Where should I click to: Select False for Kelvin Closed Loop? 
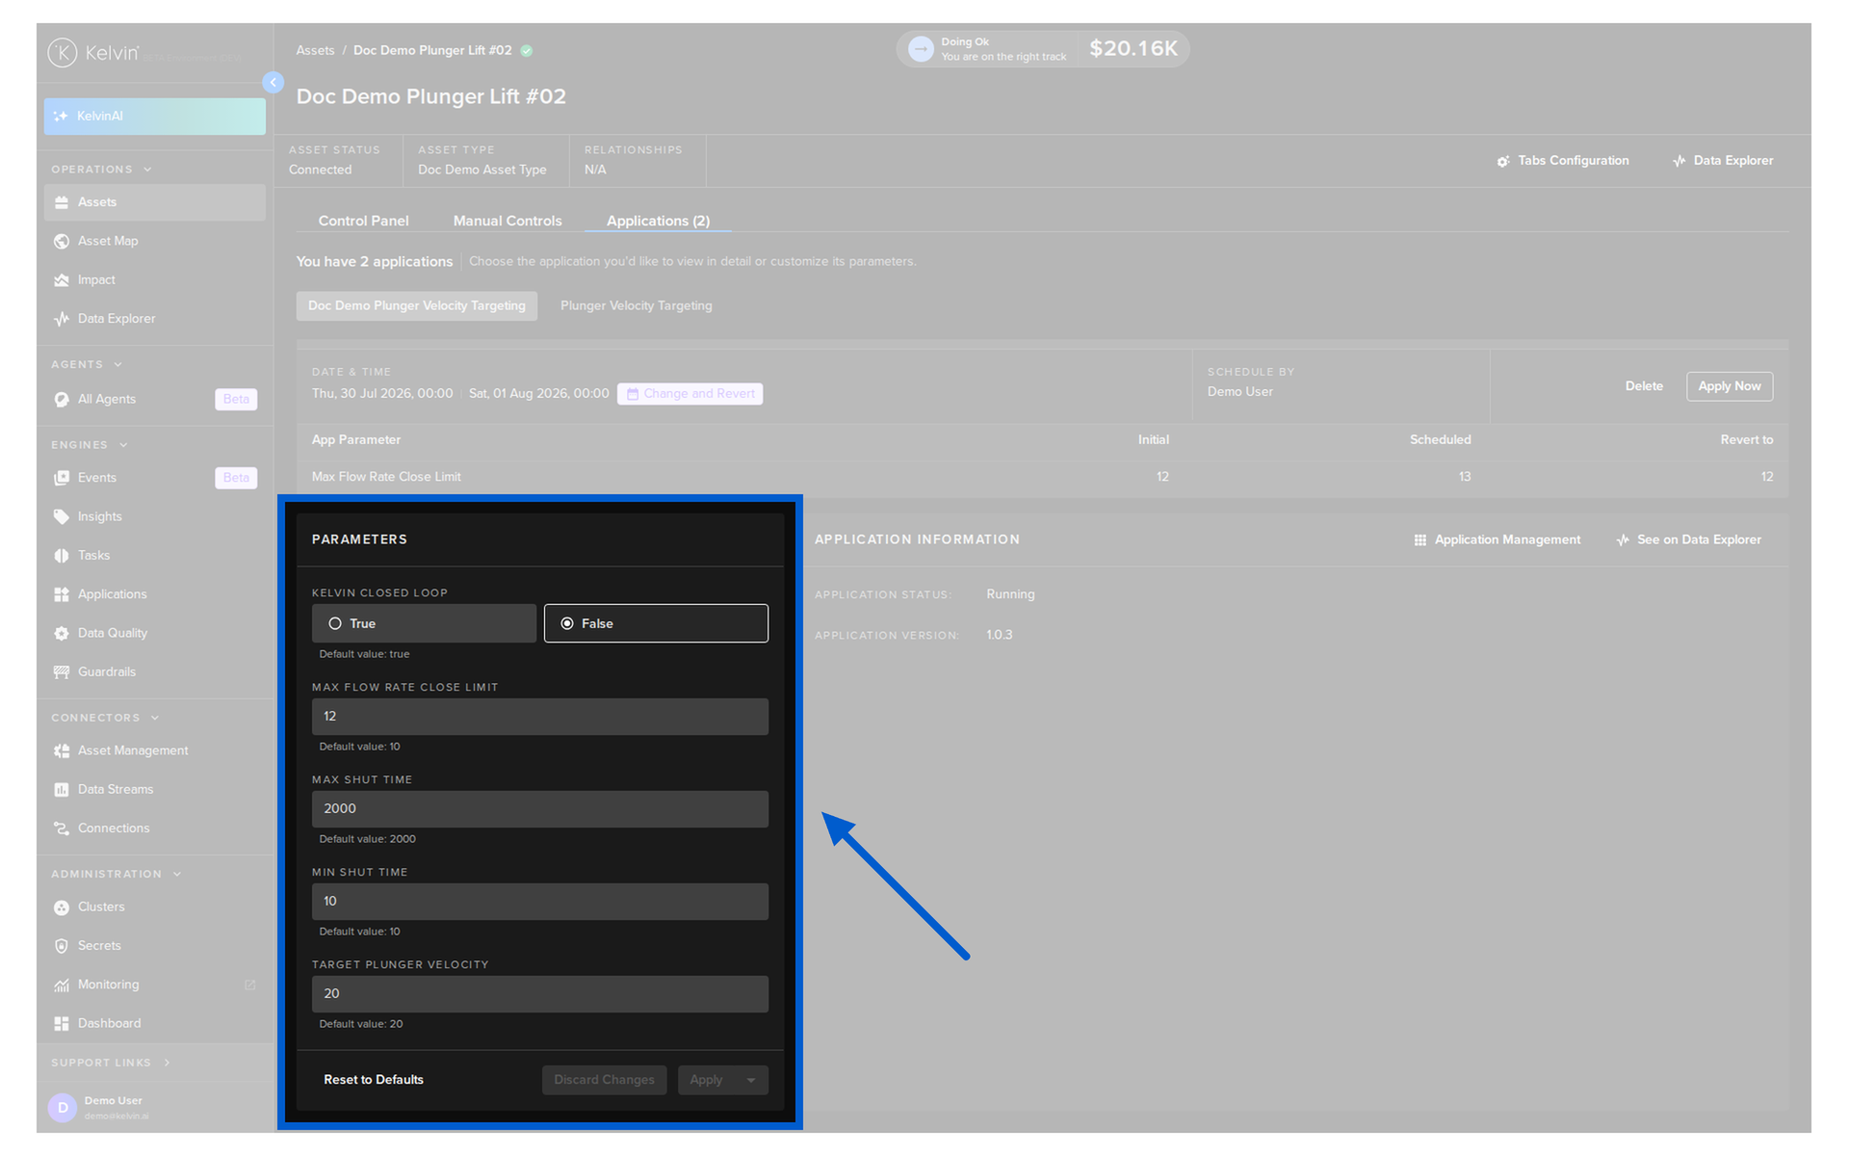[656, 623]
